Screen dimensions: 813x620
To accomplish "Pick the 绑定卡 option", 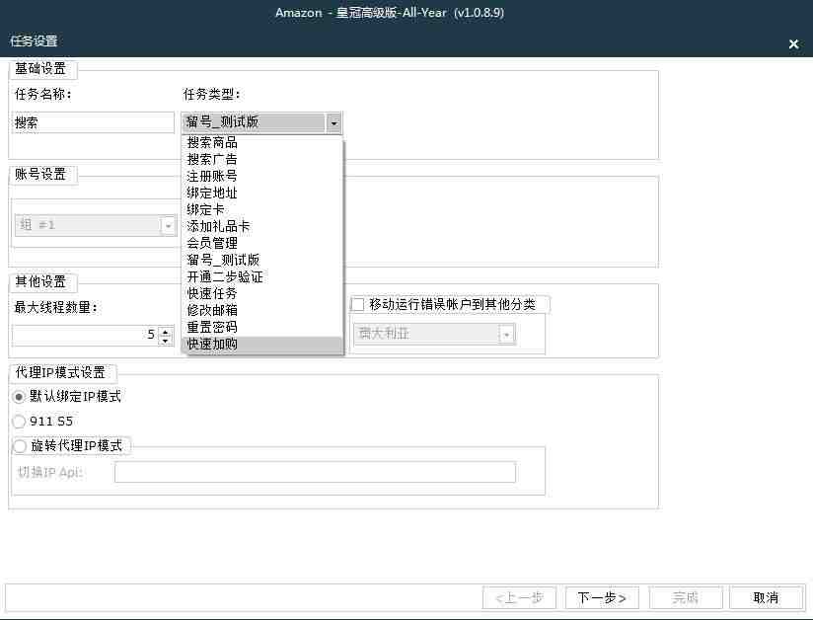I will pos(261,209).
